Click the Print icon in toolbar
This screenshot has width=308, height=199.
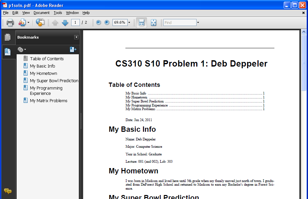pos(10,23)
